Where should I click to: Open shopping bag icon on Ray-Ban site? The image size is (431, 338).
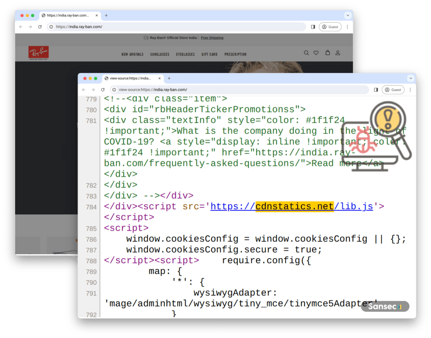[327, 53]
